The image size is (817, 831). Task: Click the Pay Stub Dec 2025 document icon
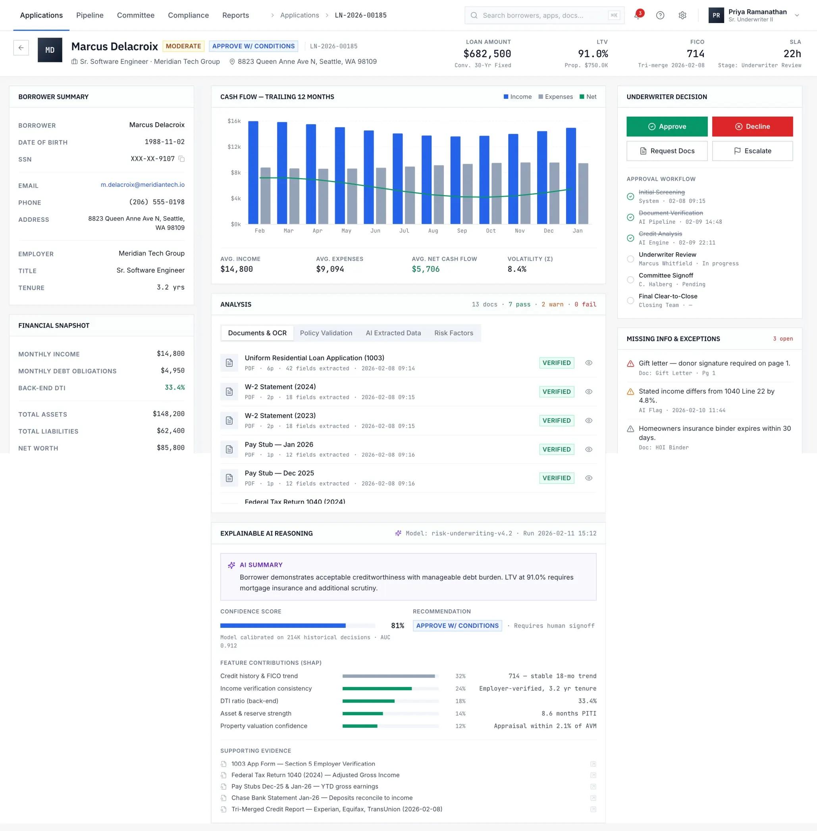[229, 478]
